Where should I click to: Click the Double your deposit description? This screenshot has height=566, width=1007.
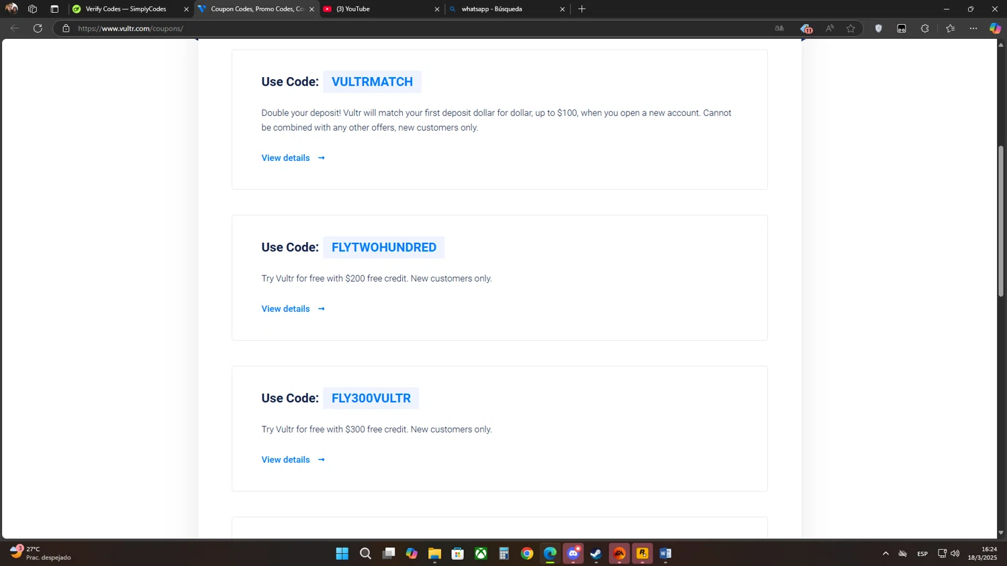(496, 120)
